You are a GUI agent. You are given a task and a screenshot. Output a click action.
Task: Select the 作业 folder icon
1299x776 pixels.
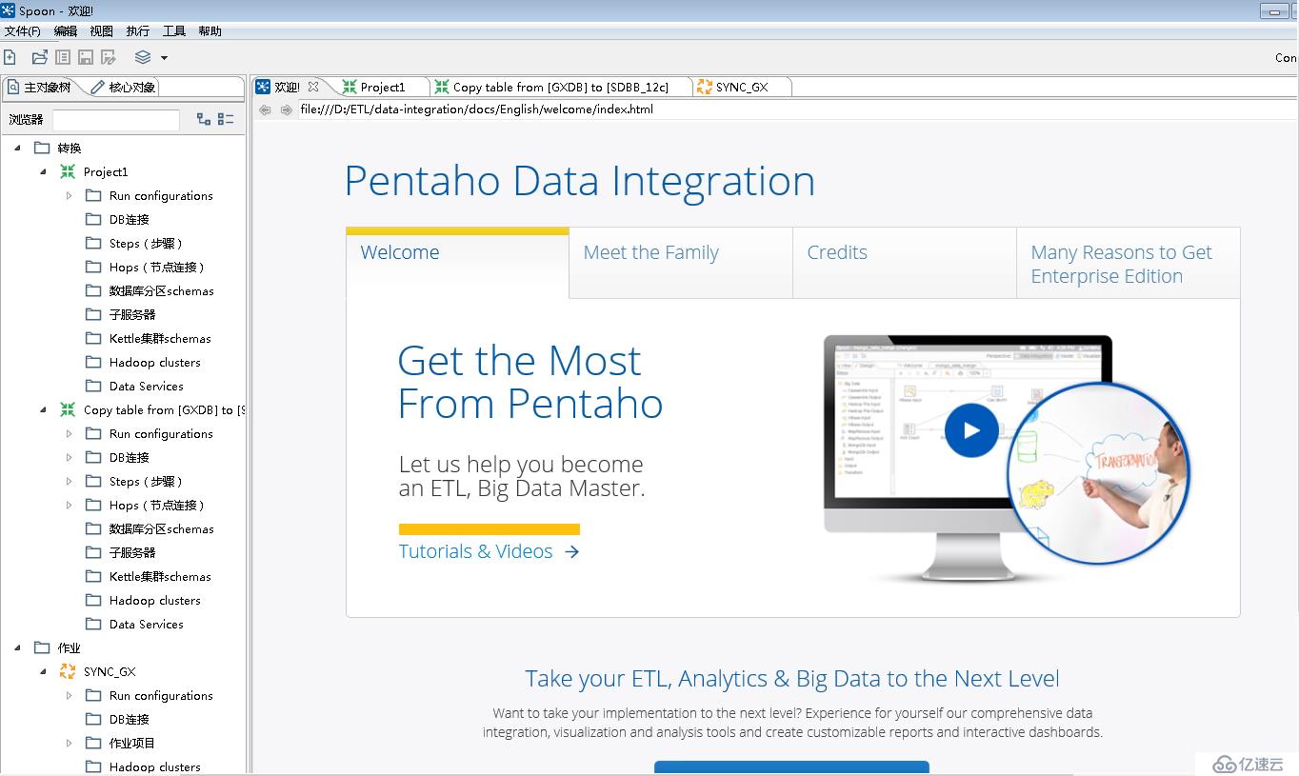[x=42, y=647]
